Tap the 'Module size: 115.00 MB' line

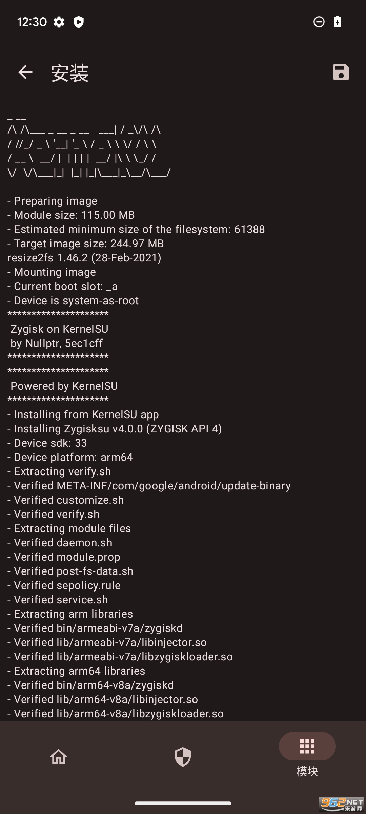pyautogui.click(x=71, y=215)
